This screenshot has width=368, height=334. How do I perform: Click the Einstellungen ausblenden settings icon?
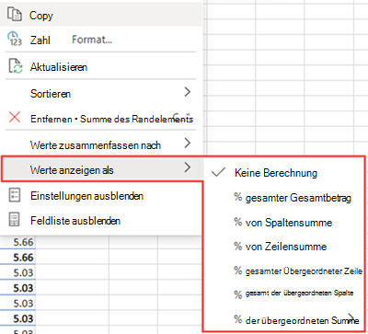(x=15, y=195)
